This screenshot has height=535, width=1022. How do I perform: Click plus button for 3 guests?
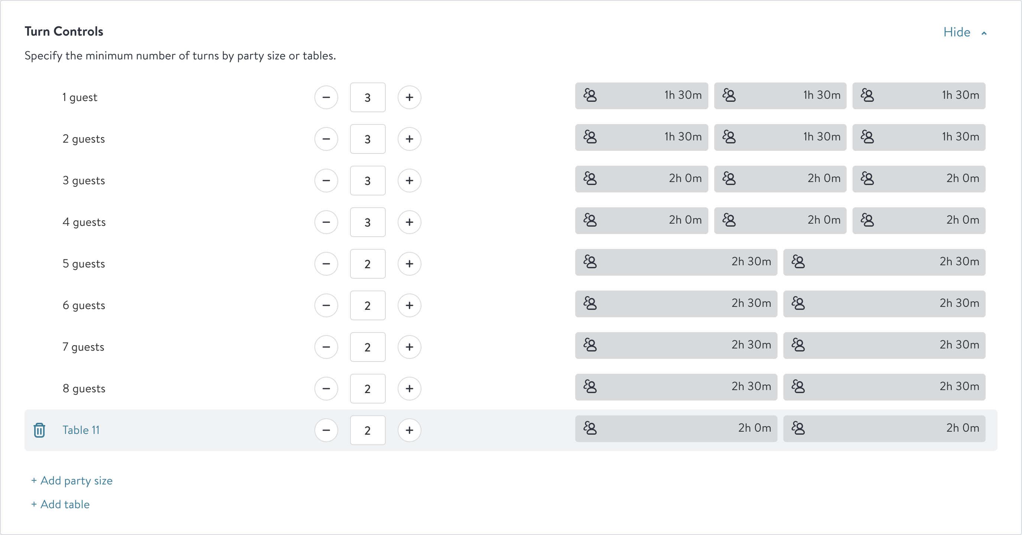(410, 181)
